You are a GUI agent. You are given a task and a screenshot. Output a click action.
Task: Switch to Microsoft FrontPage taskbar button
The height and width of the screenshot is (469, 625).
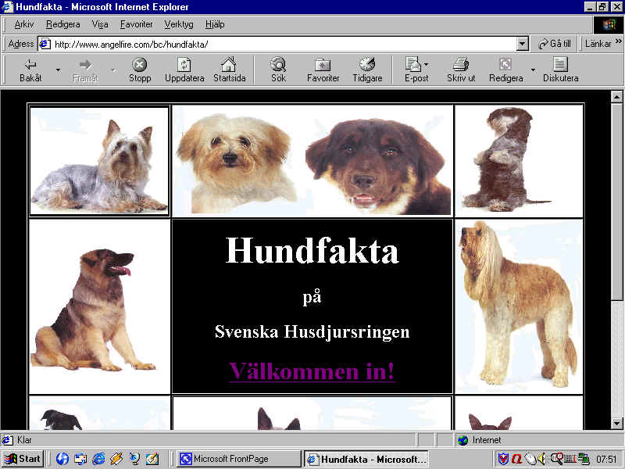coord(238,459)
